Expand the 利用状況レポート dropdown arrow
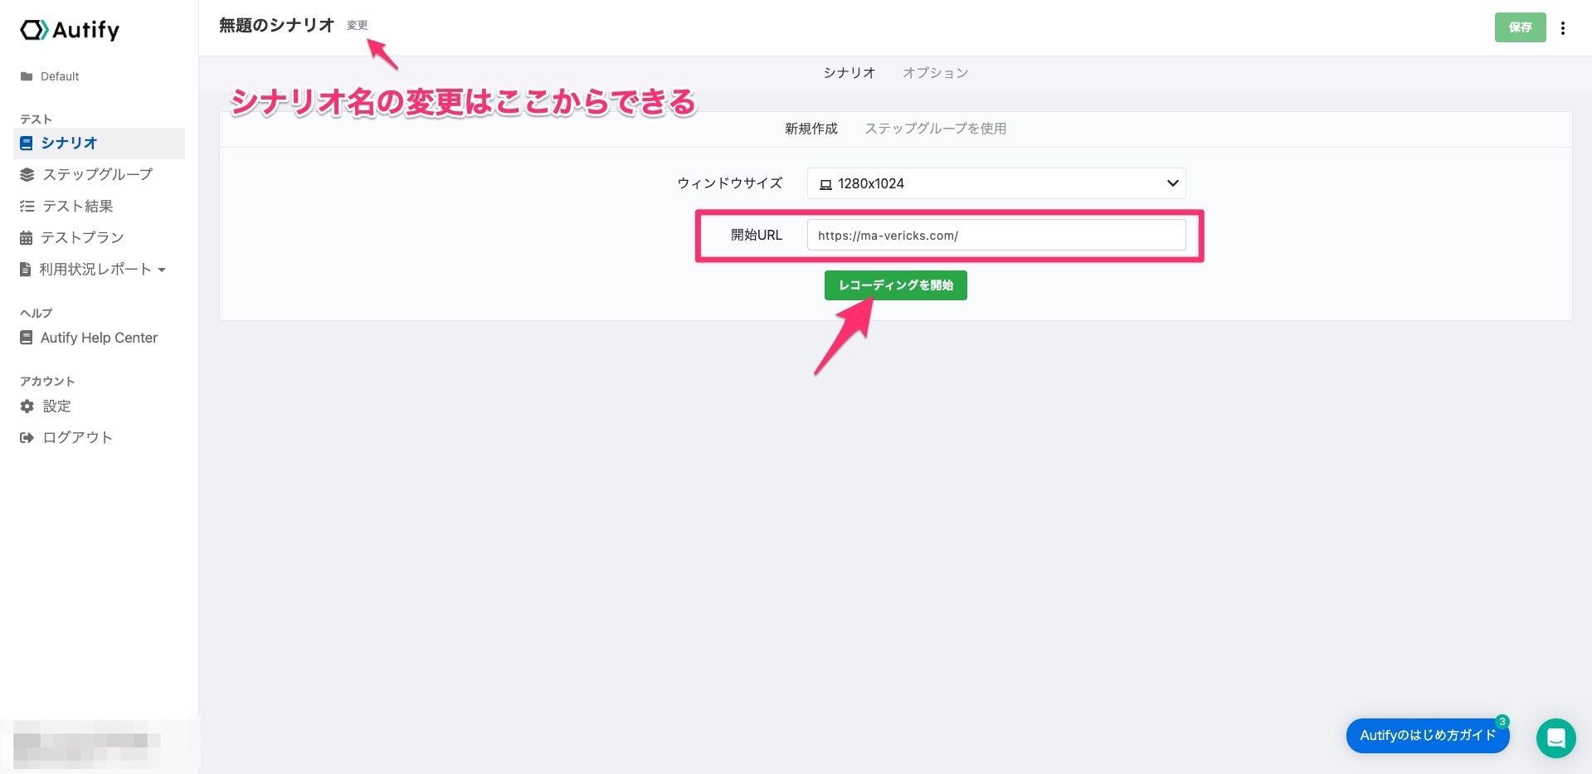Screen dimensions: 1592x774 pyautogui.click(x=163, y=270)
